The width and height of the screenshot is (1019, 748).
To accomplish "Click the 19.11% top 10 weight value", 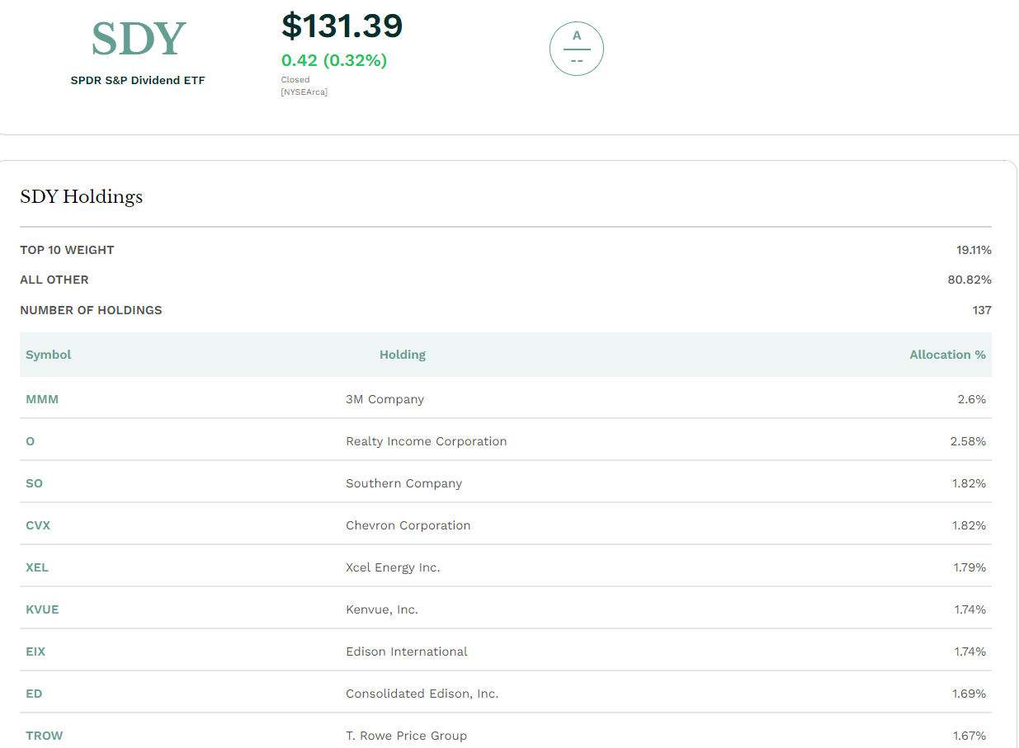I will pyautogui.click(x=974, y=250).
